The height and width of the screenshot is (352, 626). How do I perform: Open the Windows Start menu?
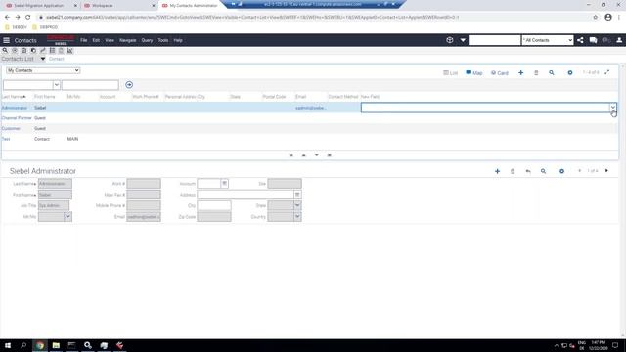pos(8,345)
